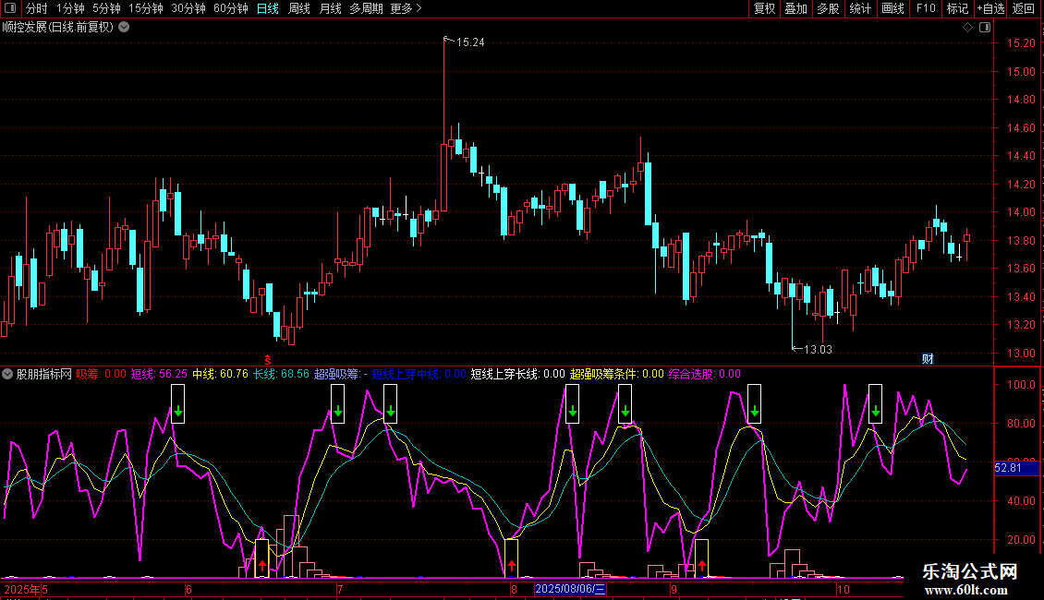Click the first red up-arrow buy signal
Viewport: 1044px width, 600px height.
(262, 565)
